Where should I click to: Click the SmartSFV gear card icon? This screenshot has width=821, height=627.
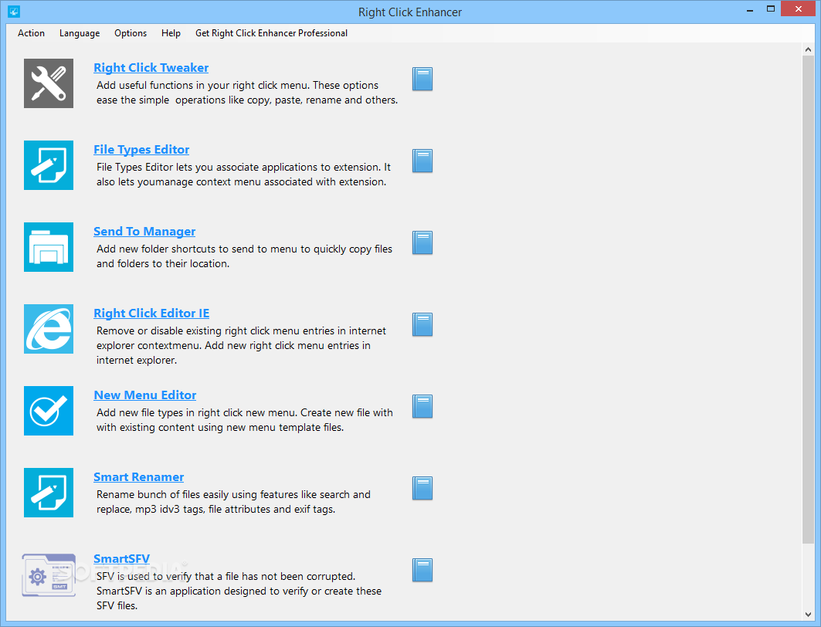[x=49, y=575]
